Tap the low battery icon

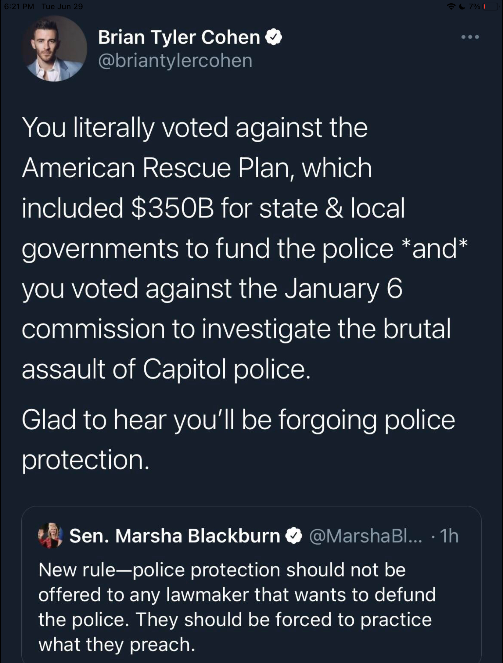[x=490, y=7]
